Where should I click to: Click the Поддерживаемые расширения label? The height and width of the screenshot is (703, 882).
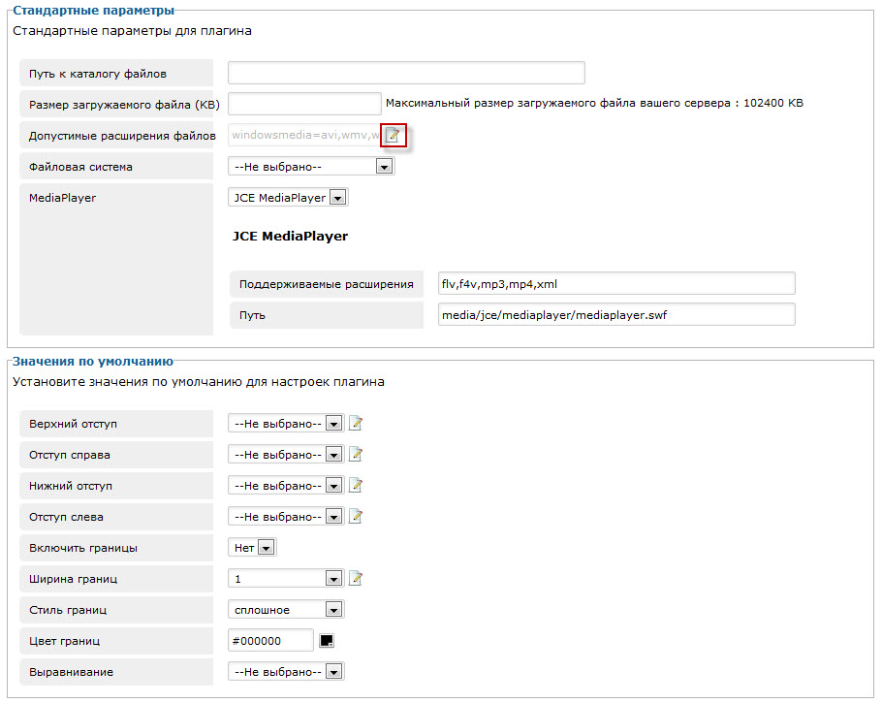(x=327, y=284)
